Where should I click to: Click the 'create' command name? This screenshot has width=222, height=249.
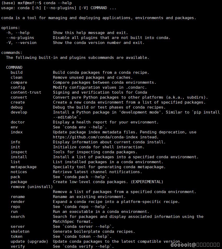pyautogui.click(x=18, y=102)
